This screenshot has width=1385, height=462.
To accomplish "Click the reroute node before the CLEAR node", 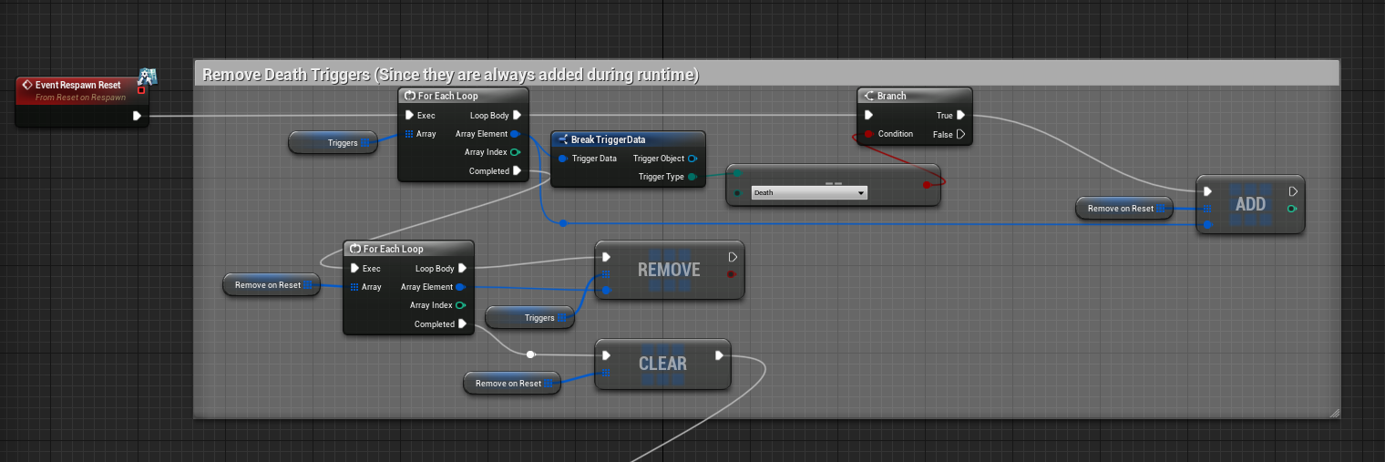I will click(530, 354).
